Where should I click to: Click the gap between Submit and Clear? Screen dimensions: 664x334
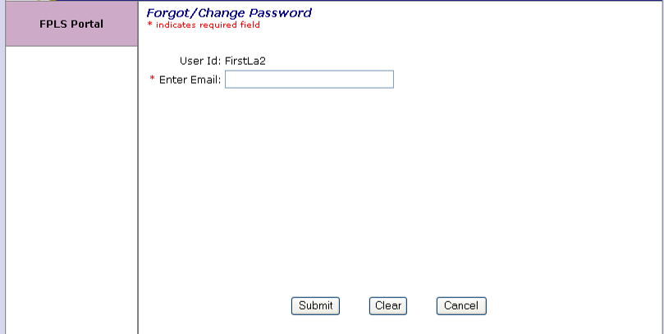355,306
